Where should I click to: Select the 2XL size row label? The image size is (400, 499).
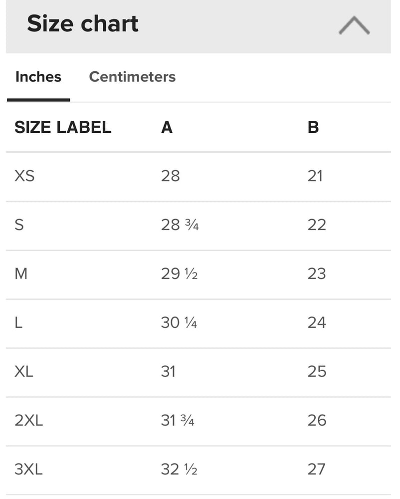click(x=29, y=420)
